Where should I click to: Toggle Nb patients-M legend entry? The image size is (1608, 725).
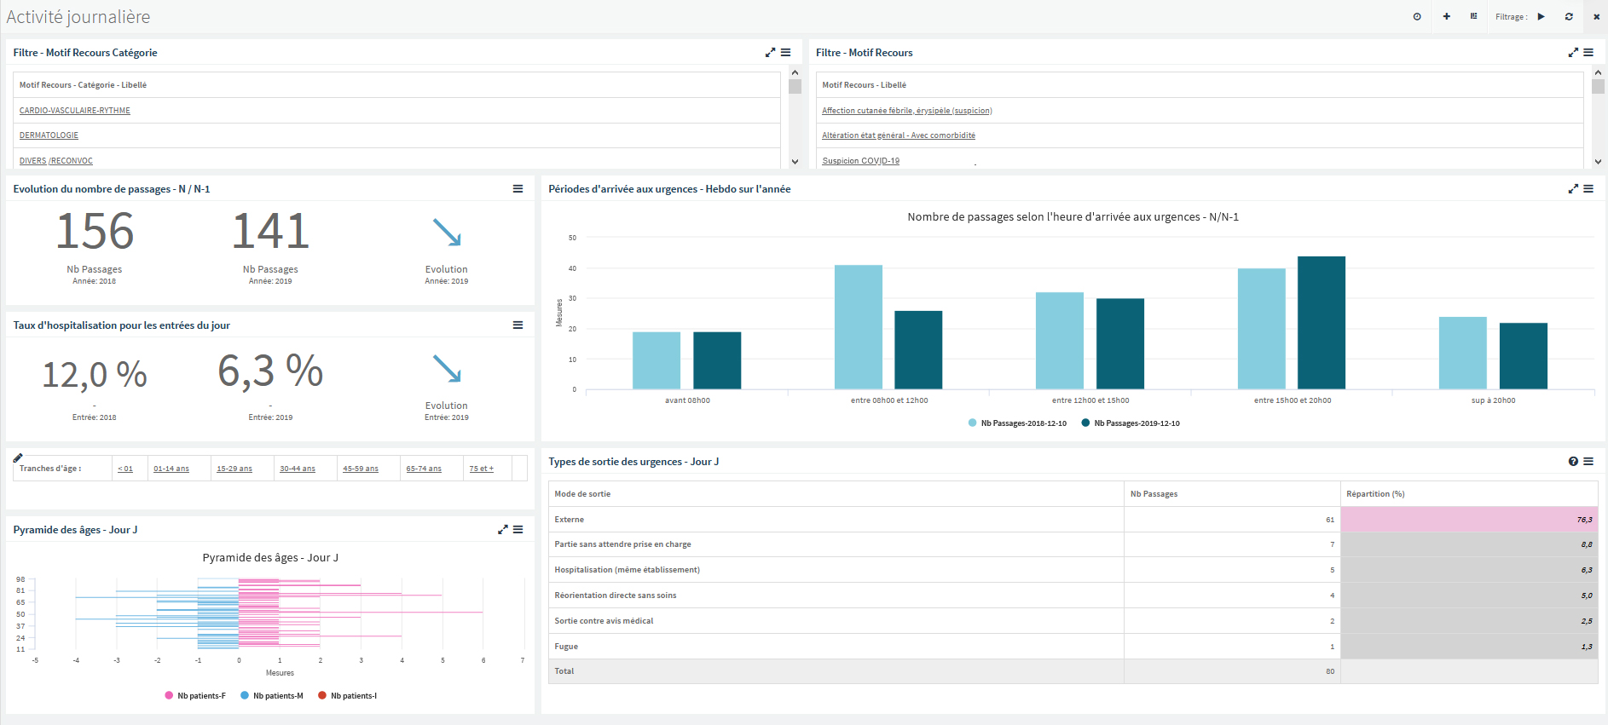pyautogui.click(x=272, y=696)
